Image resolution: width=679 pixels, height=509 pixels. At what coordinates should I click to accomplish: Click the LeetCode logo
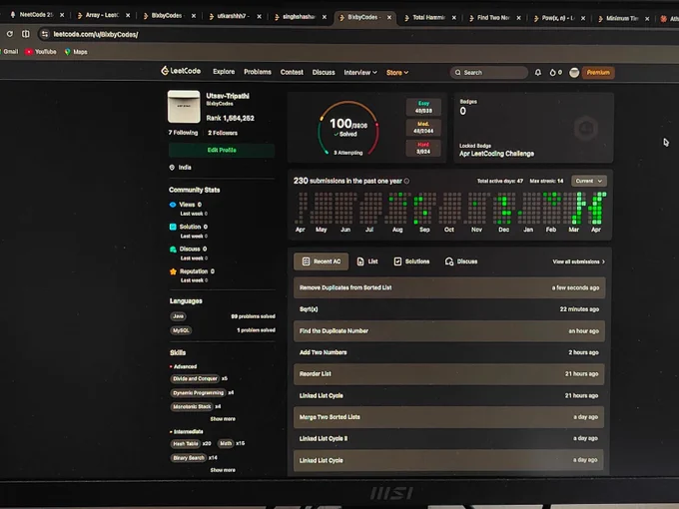click(181, 71)
